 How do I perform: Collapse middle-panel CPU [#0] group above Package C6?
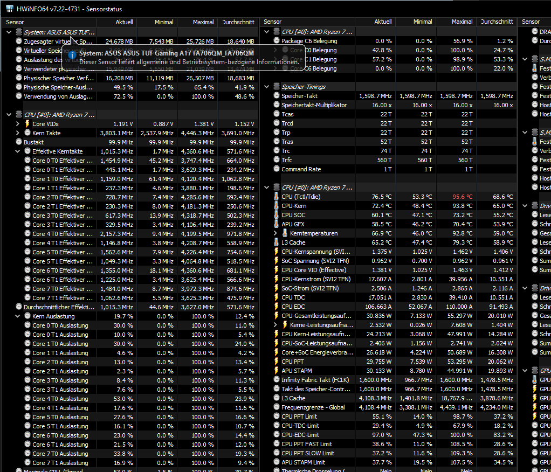[x=267, y=32]
